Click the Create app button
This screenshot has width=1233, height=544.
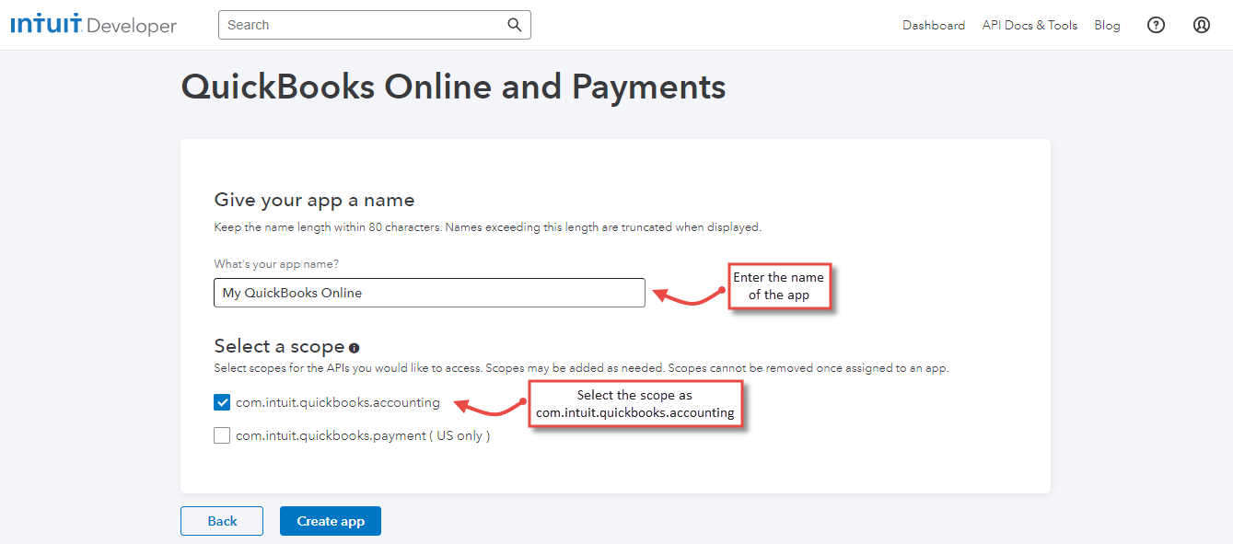tap(331, 521)
